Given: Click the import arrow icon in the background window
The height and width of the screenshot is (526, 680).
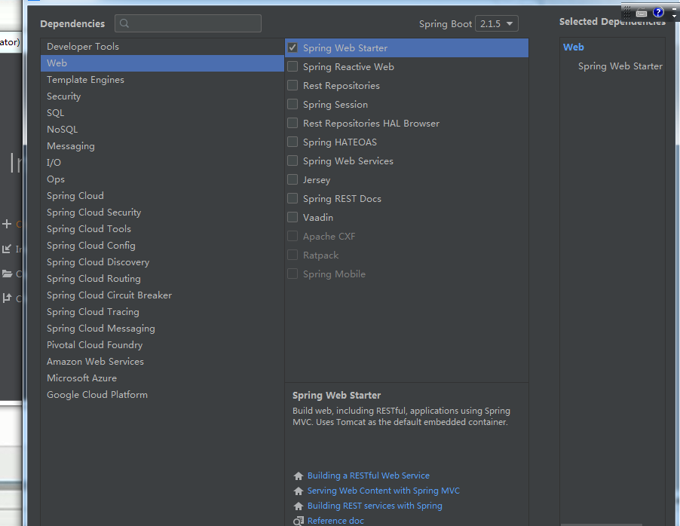Looking at the screenshot, I should coord(7,249).
